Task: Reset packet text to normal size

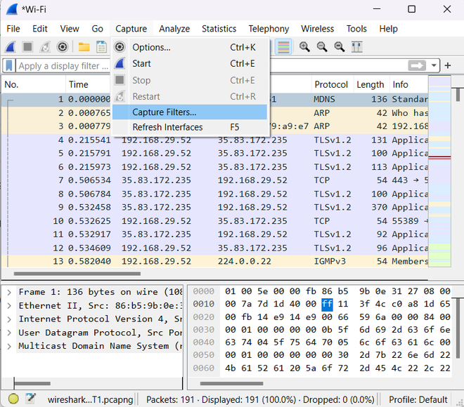Action: coord(339,47)
